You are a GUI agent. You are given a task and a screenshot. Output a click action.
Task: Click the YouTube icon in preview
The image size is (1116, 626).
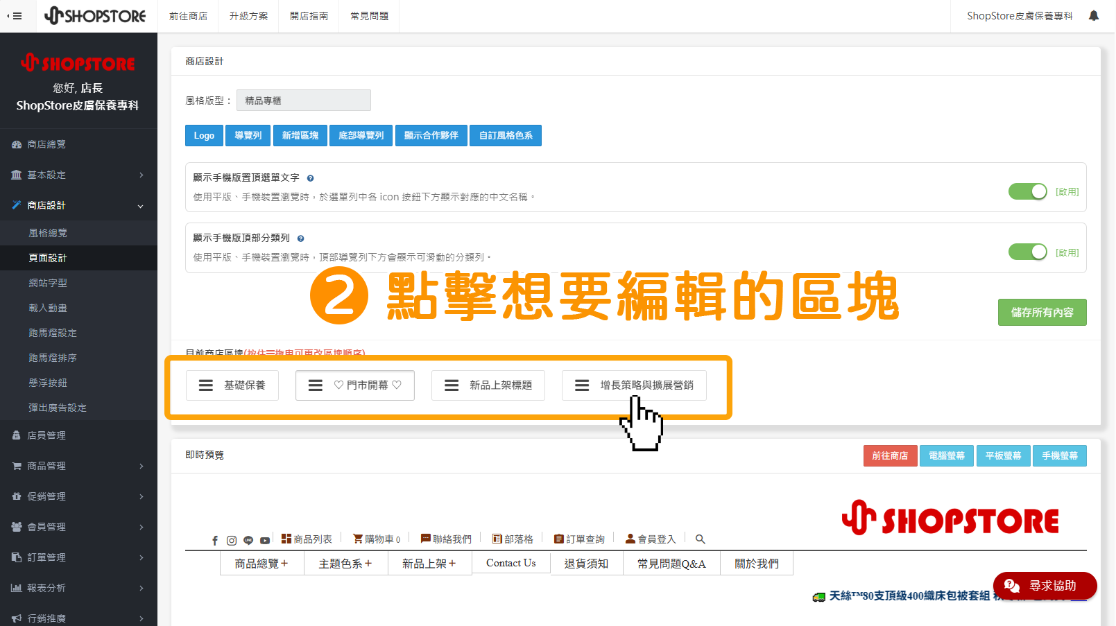coord(265,540)
